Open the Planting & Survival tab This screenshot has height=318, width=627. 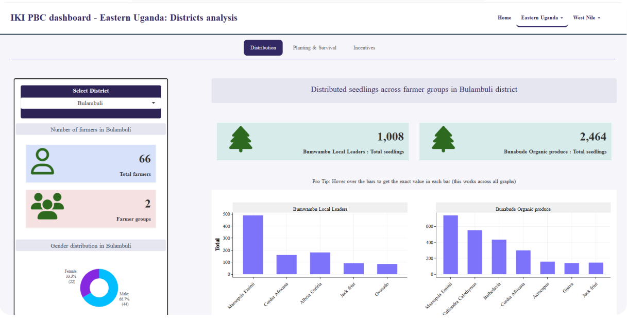(x=314, y=47)
